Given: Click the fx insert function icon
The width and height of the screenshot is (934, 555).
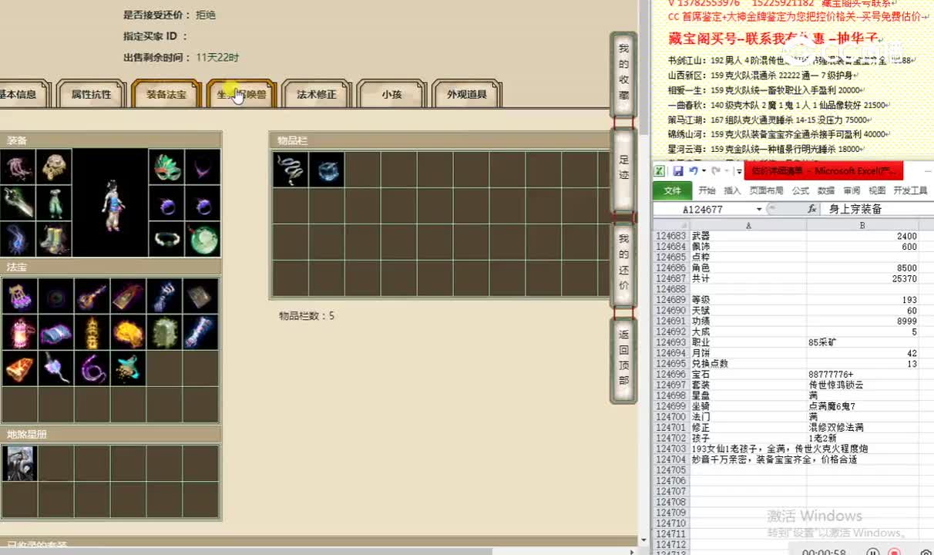Looking at the screenshot, I should point(812,209).
